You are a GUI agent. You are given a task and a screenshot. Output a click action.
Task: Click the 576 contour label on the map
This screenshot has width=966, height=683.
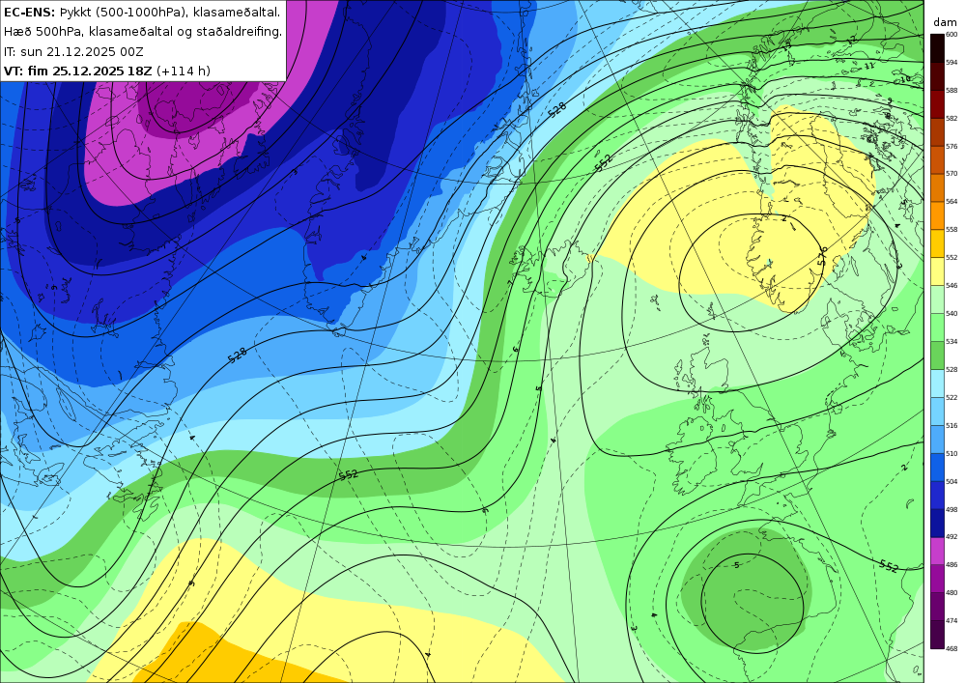(x=822, y=256)
